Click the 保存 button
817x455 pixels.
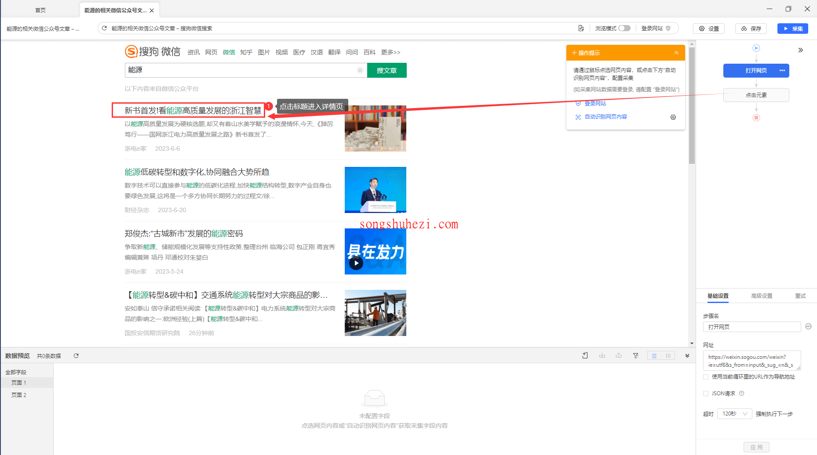point(751,29)
